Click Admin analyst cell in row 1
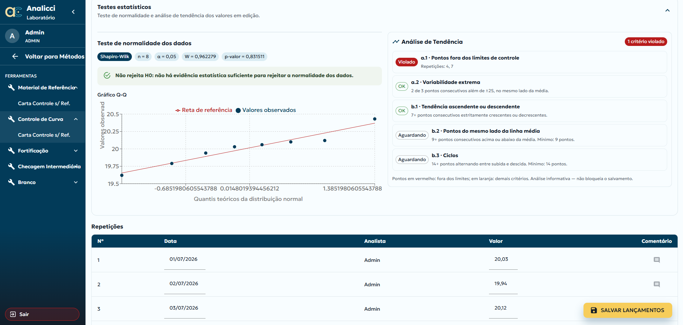 [372, 260]
